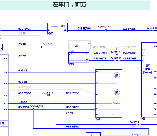Click the 0.35 RD/GN wire label

coord(25,29)
